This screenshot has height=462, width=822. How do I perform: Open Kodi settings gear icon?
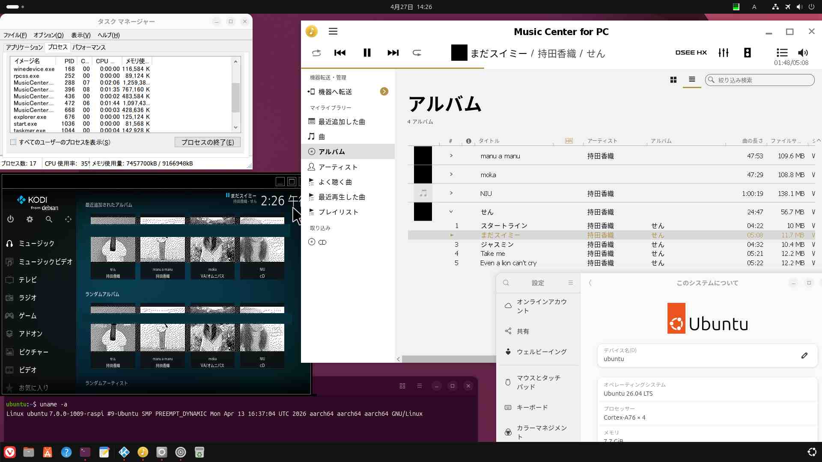coord(30,219)
